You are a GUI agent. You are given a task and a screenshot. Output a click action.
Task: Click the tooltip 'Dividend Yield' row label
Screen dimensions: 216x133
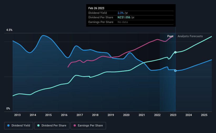[98, 13]
